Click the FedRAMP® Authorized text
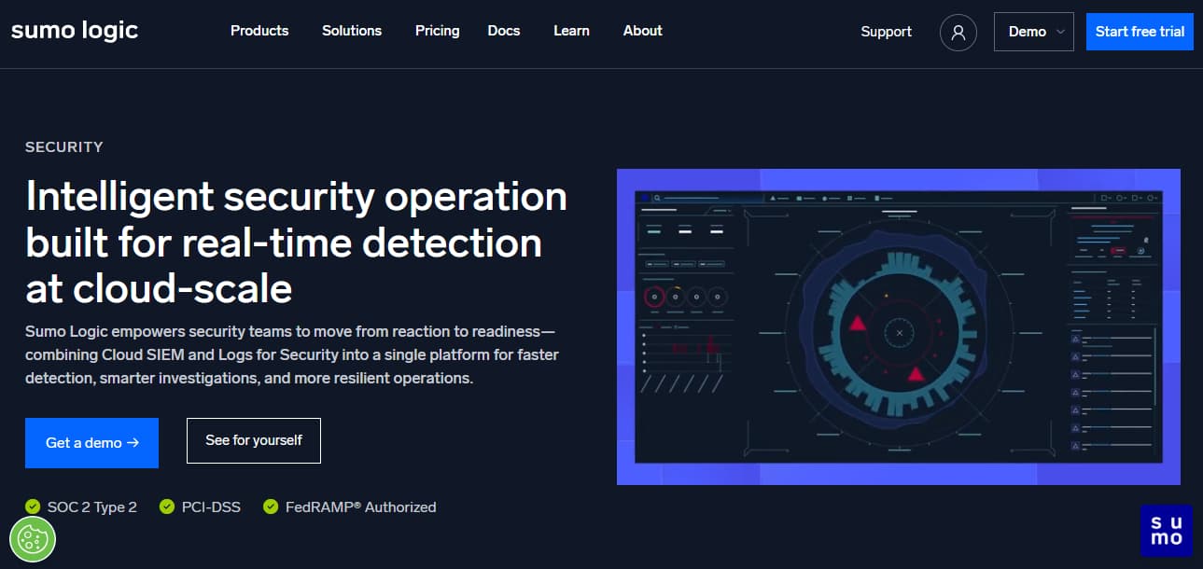 click(360, 507)
